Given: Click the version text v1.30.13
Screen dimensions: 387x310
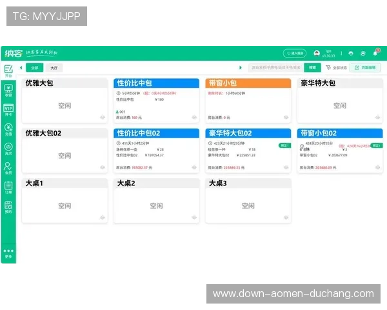Looking at the screenshot, I should (328, 56).
